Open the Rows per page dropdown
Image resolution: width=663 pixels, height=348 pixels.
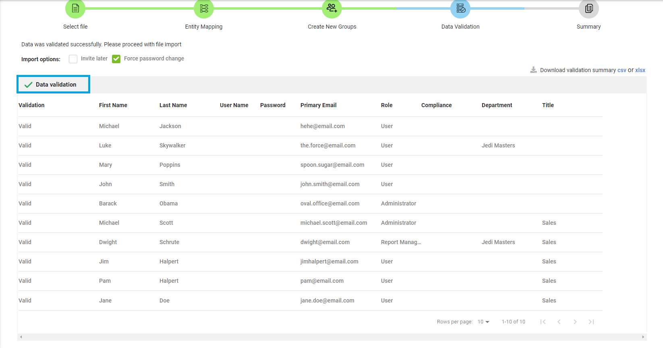(483, 322)
